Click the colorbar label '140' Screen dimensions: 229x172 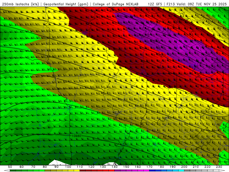pyautogui.click(x=115, y=167)
